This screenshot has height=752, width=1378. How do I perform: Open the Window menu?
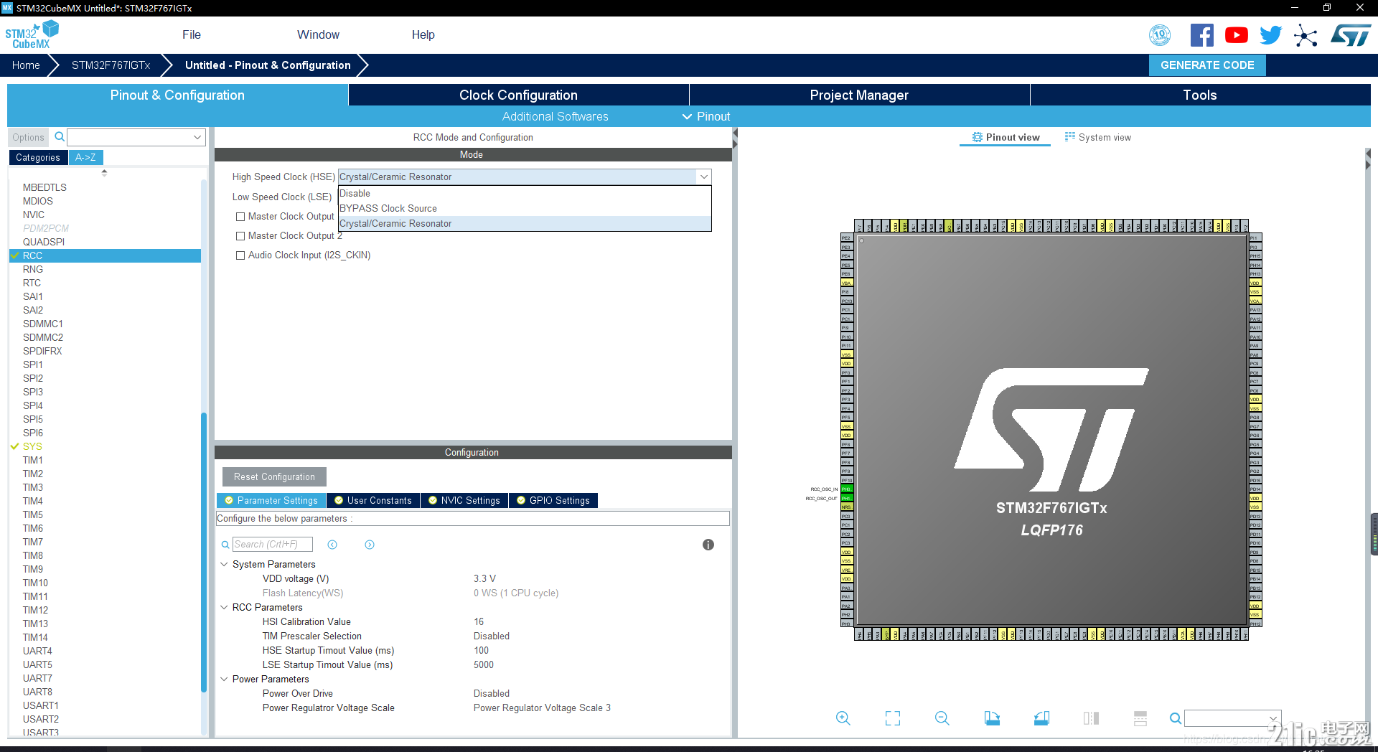(x=318, y=34)
